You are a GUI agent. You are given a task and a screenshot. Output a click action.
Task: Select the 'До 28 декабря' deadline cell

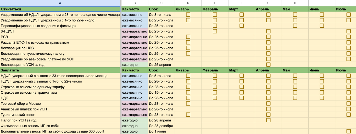click(x=161, y=126)
